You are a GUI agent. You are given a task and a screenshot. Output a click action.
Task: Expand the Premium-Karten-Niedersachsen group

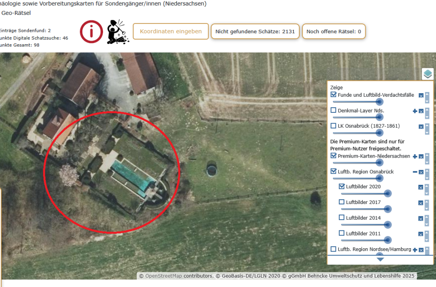coord(415,157)
